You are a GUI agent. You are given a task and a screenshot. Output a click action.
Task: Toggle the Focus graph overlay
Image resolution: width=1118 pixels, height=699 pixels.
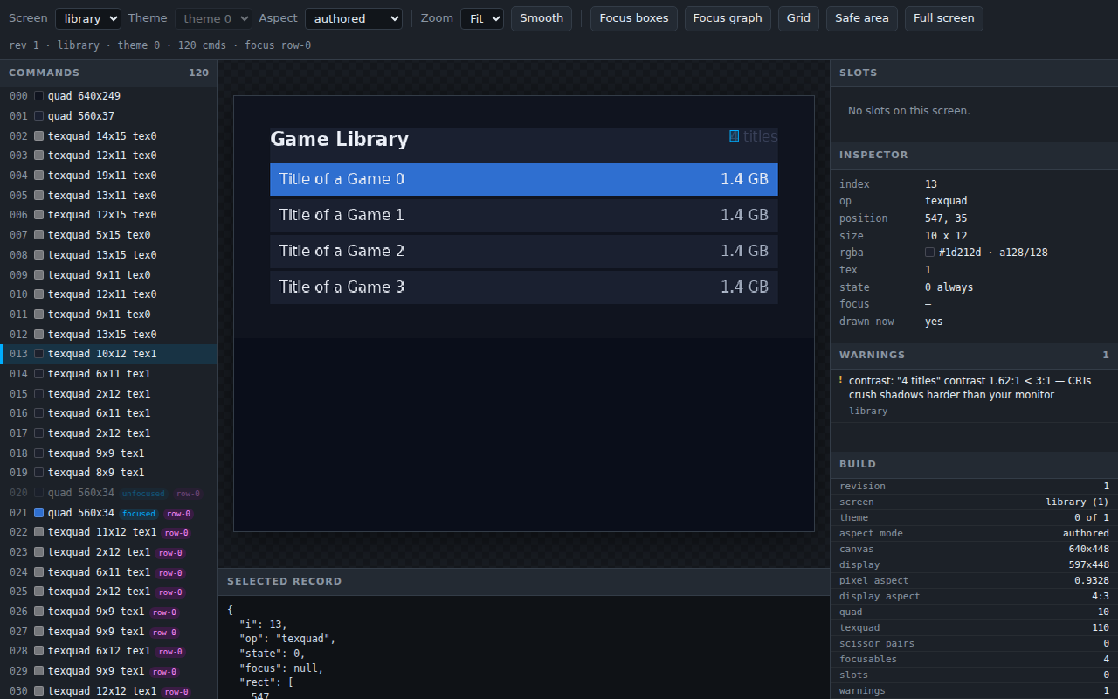point(728,18)
